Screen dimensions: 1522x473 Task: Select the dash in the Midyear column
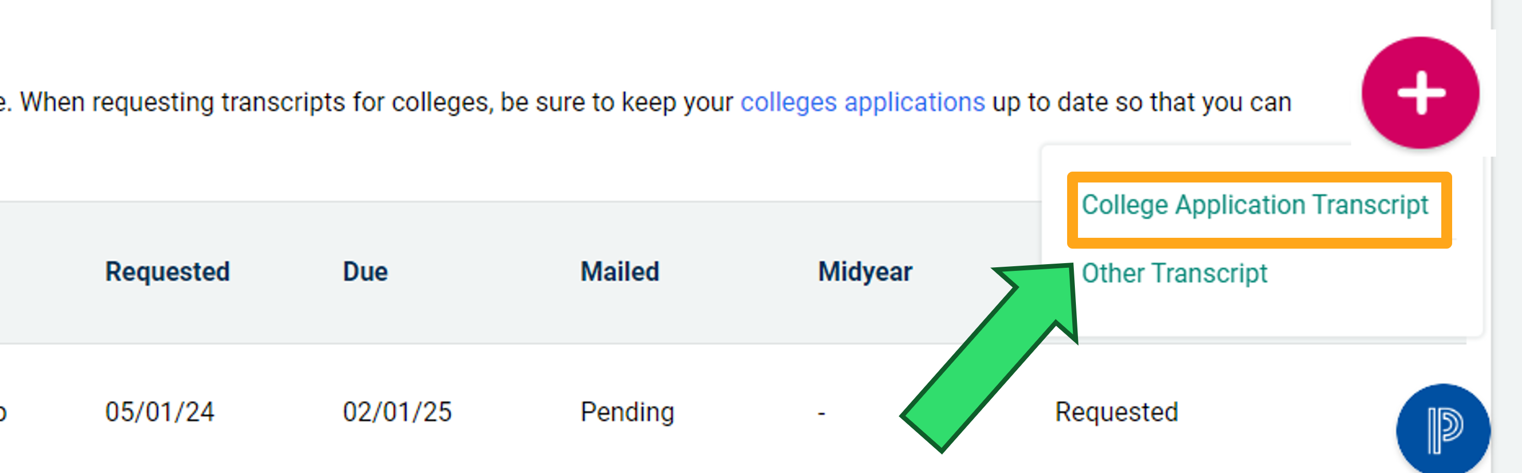click(821, 414)
